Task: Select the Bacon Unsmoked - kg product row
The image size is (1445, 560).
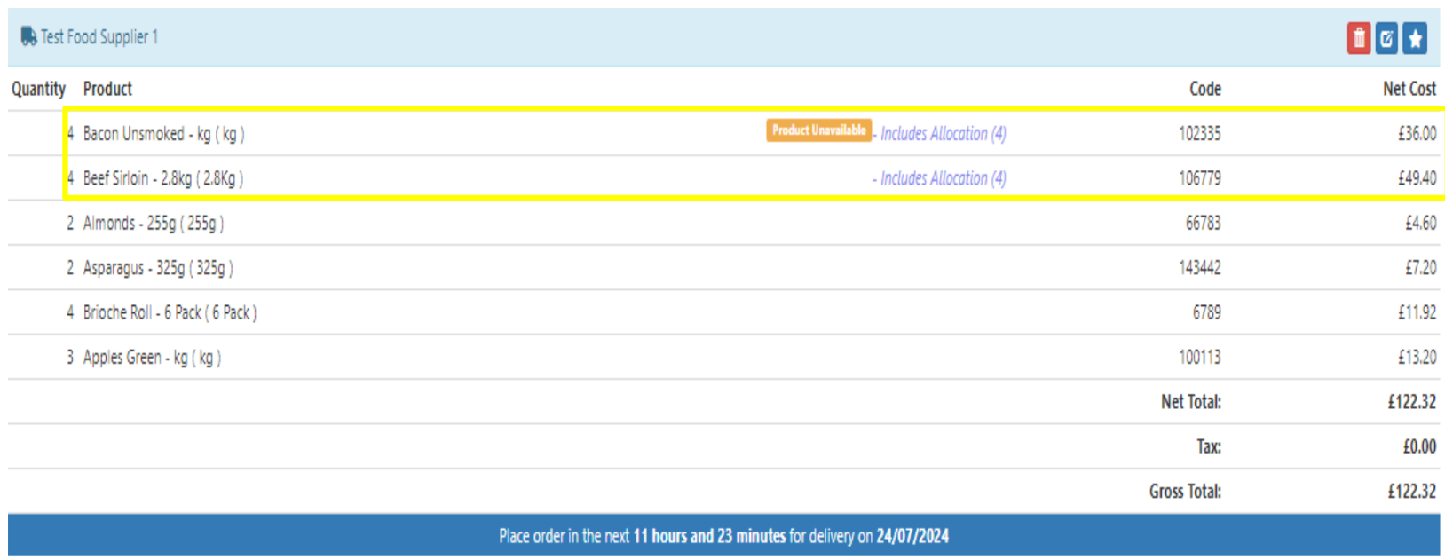Action: (x=163, y=134)
